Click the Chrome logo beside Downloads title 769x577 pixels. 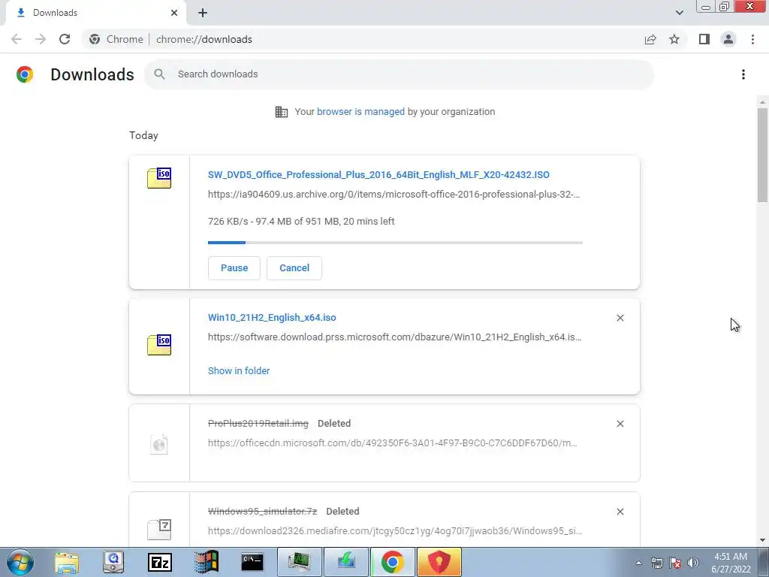[25, 74]
